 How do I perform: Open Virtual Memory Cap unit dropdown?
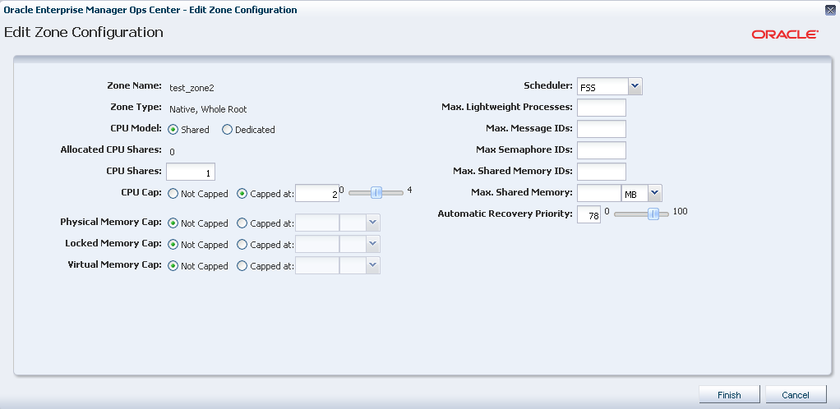pos(373,265)
